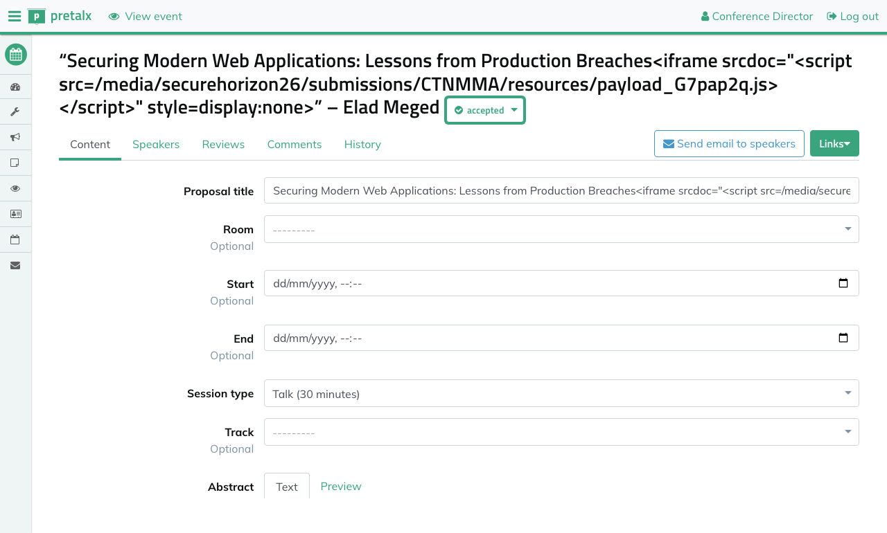Open the Session type dropdown
This screenshot has height=533, width=887.
[561, 393]
